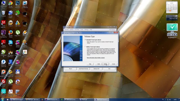Open the Stop Denwer desktop icon

[18, 63]
